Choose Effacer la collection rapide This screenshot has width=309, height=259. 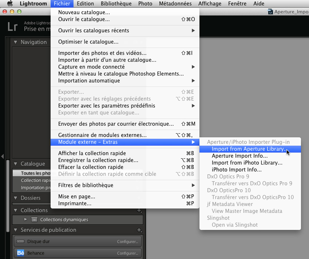pos(125,167)
